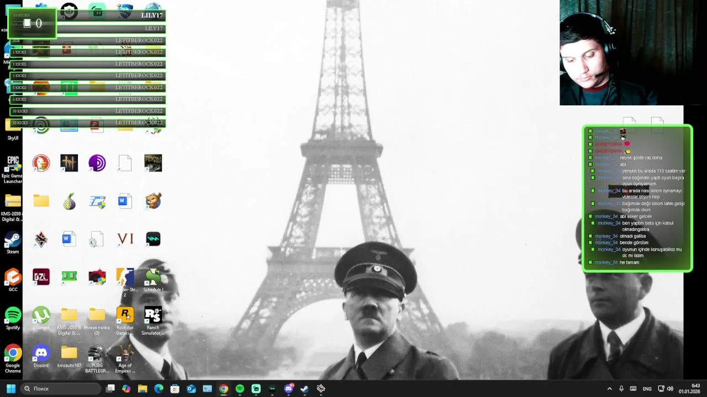Open the Discord desktop shortcut
The width and height of the screenshot is (707, 397).
[x=41, y=357]
